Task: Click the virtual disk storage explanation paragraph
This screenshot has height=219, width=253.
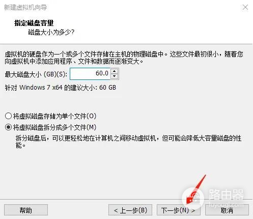Action: (x=124, y=58)
